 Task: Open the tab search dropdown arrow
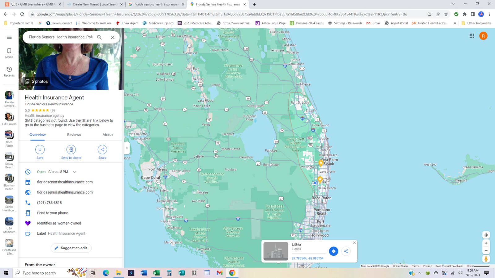coord(453,4)
